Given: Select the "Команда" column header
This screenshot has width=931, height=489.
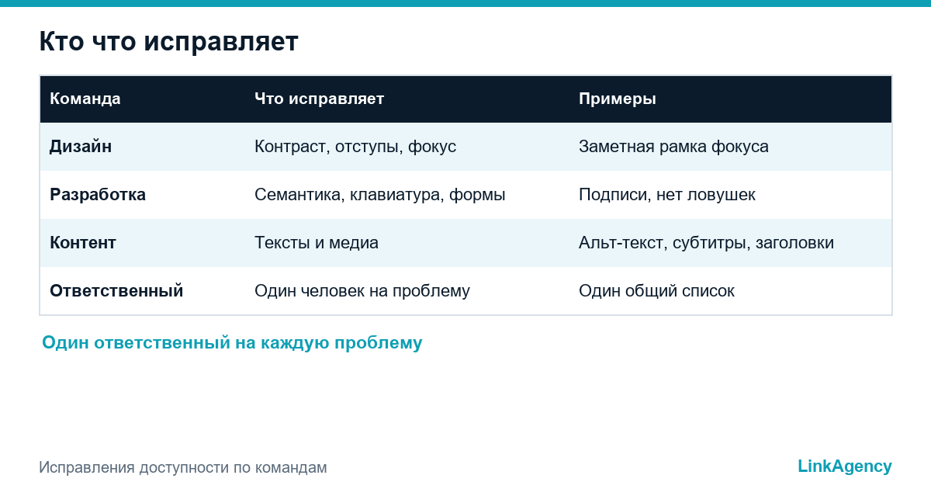Looking at the screenshot, I should [x=85, y=99].
